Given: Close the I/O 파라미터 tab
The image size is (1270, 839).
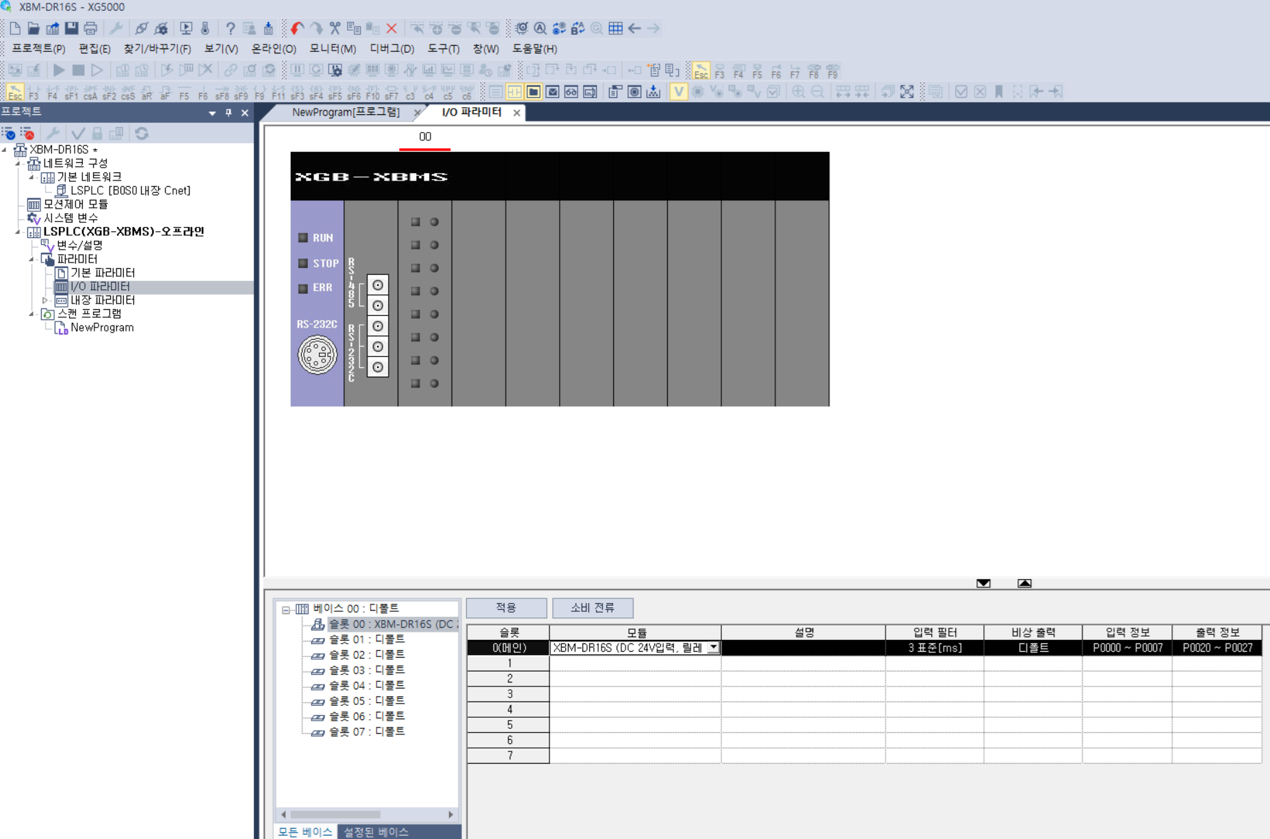Looking at the screenshot, I should point(517,113).
